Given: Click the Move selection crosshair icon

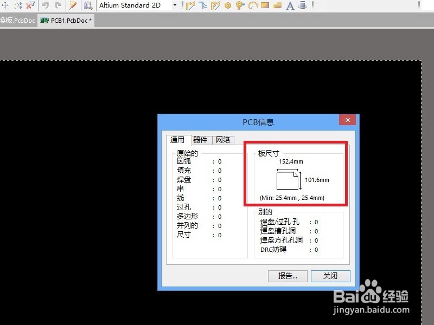Looking at the screenshot, I should pyautogui.click(x=5, y=5).
